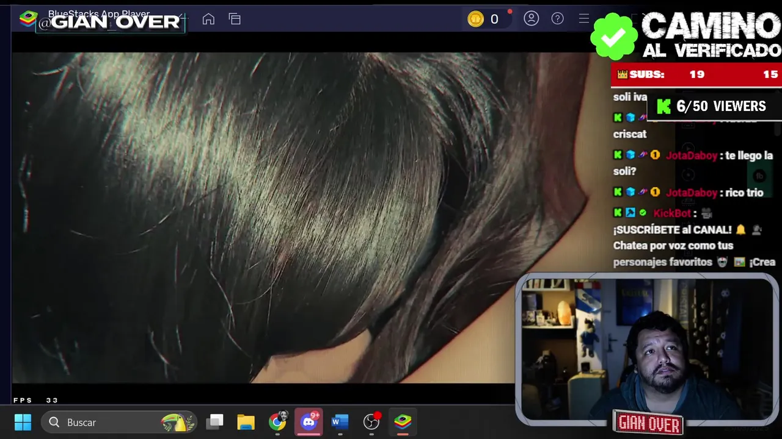Open File Explorer from taskbar
Viewport: 782px width, 439px height.
coord(246,422)
